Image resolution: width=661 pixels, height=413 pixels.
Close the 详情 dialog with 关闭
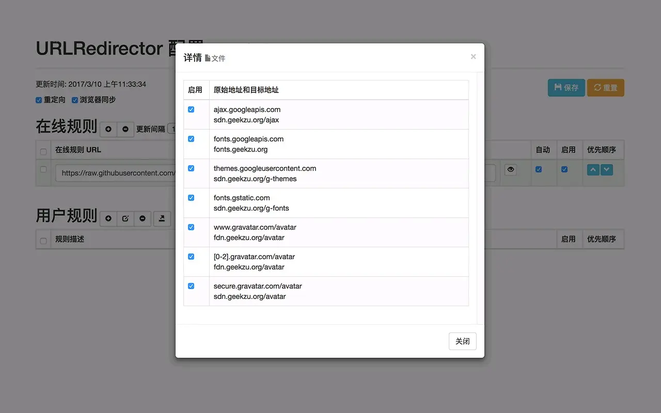tap(462, 341)
